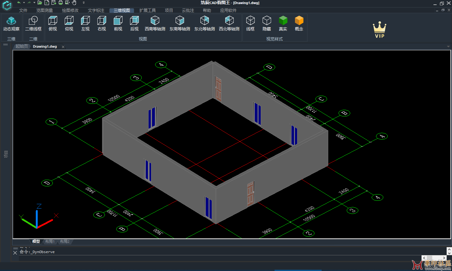
Task: Switch to 起始页 document tab
Action: pos(22,46)
